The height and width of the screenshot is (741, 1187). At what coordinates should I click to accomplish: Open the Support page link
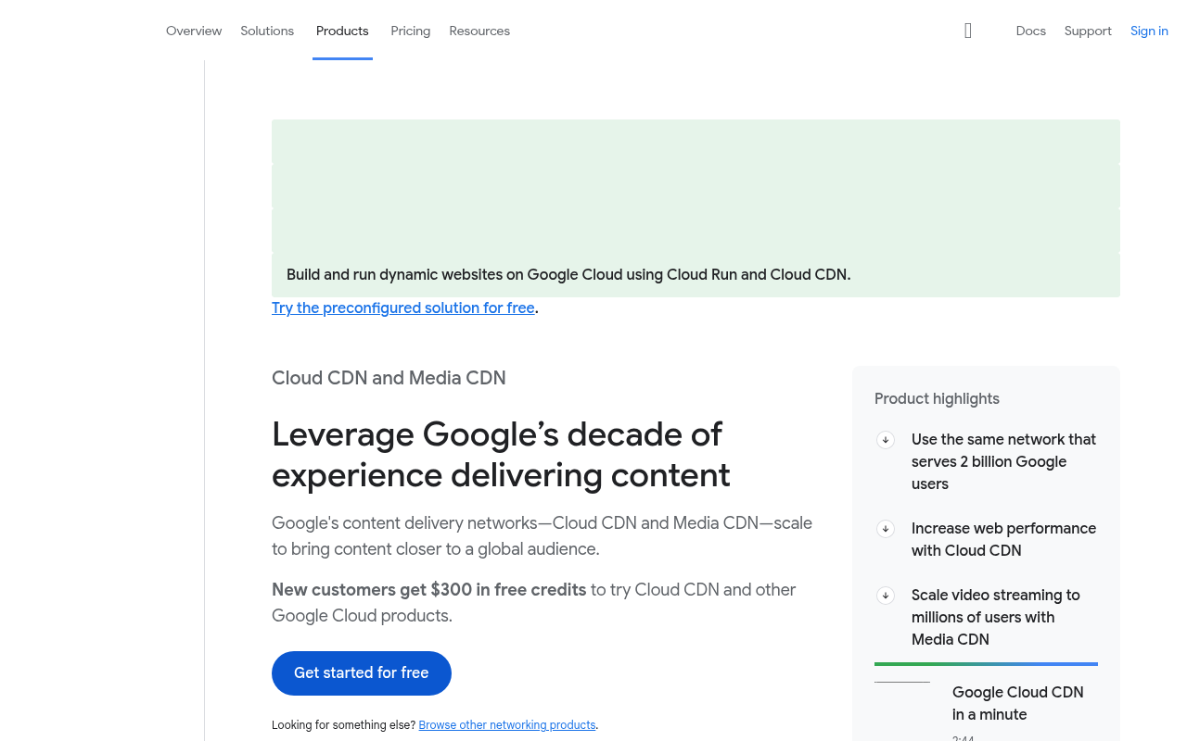click(x=1088, y=31)
